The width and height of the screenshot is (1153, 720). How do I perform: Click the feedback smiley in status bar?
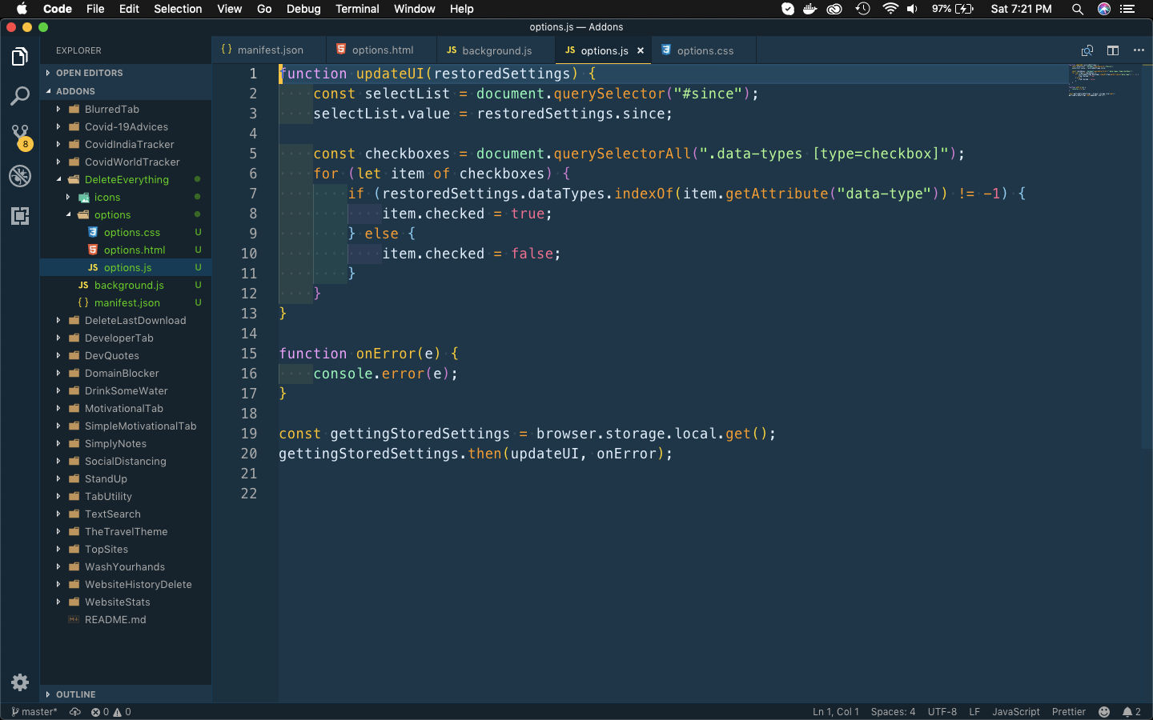1104,712
